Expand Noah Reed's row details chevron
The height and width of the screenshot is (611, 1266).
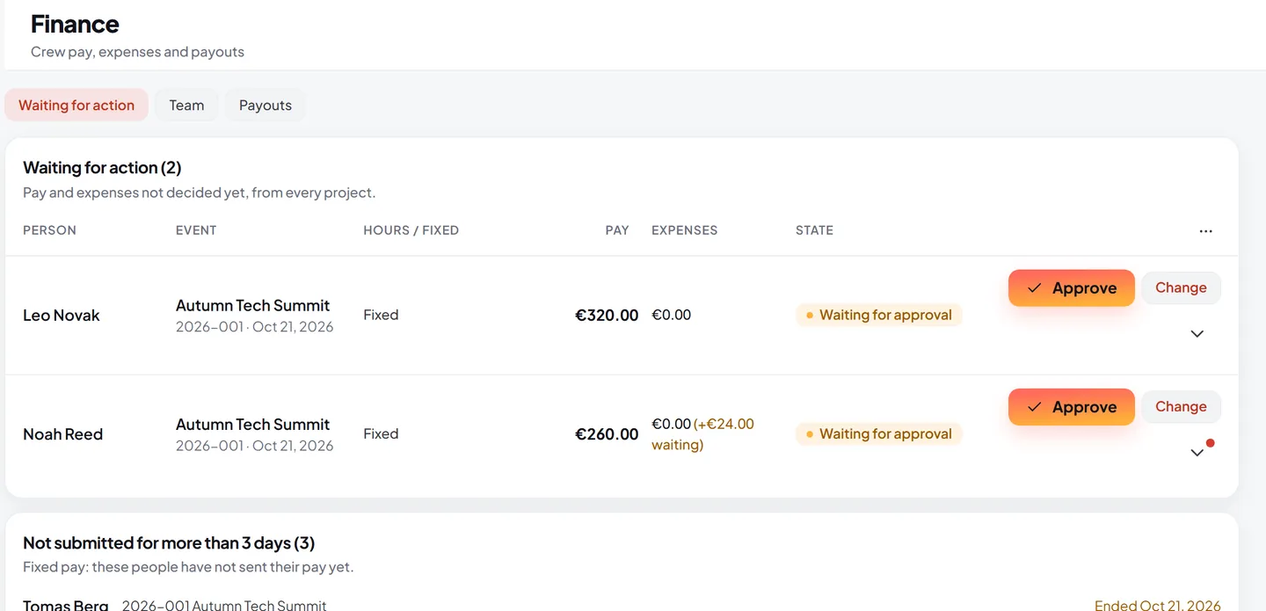coord(1197,453)
